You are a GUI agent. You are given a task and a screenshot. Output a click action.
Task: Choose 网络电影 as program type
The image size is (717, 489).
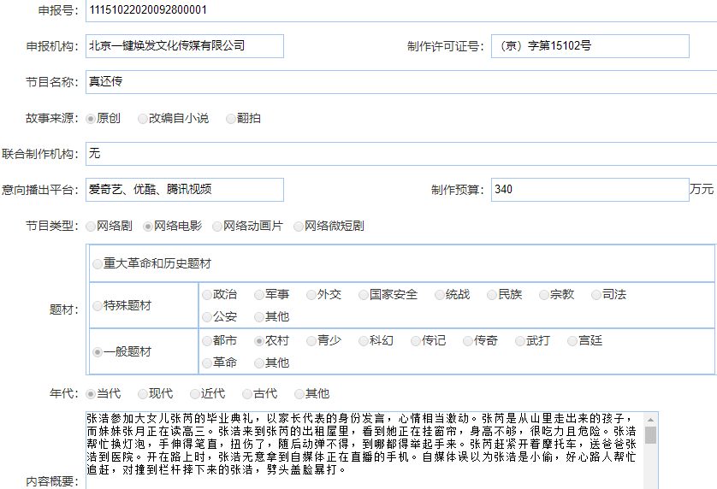coord(148,227)
